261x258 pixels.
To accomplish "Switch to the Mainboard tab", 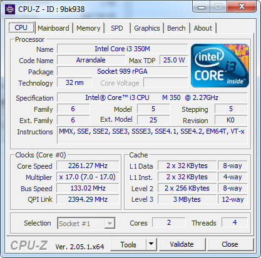I will point(53,28).
